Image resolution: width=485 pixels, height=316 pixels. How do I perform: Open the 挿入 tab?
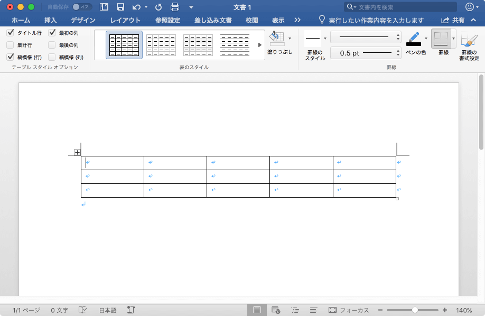[x=50, y=20]
